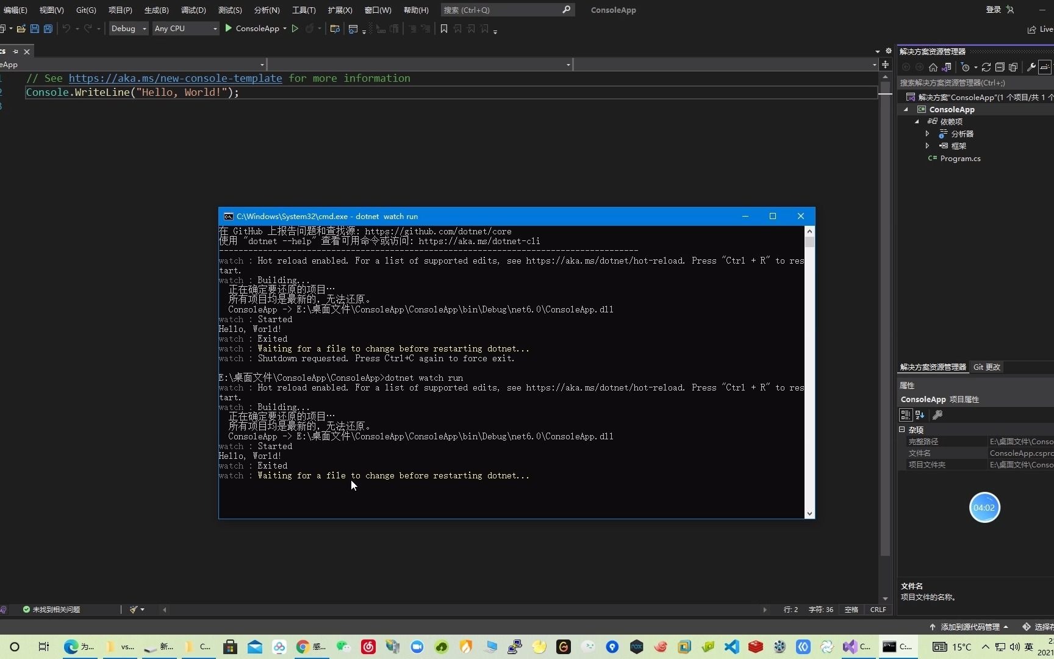Switch properties view to Categorized
1054x659 pixels.
point(905,415)
